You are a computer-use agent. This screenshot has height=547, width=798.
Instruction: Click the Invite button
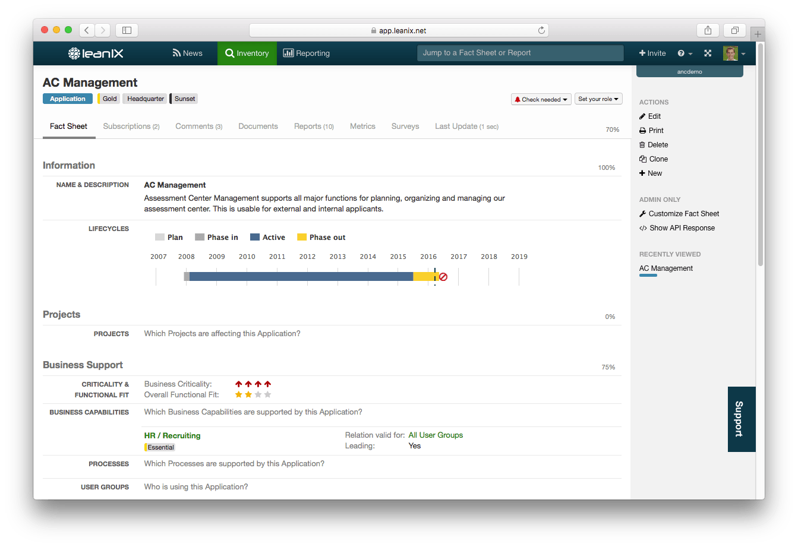coord(652,53)
